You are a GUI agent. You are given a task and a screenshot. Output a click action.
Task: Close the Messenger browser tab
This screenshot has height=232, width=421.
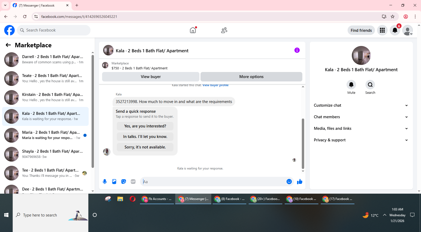point(67,5)
